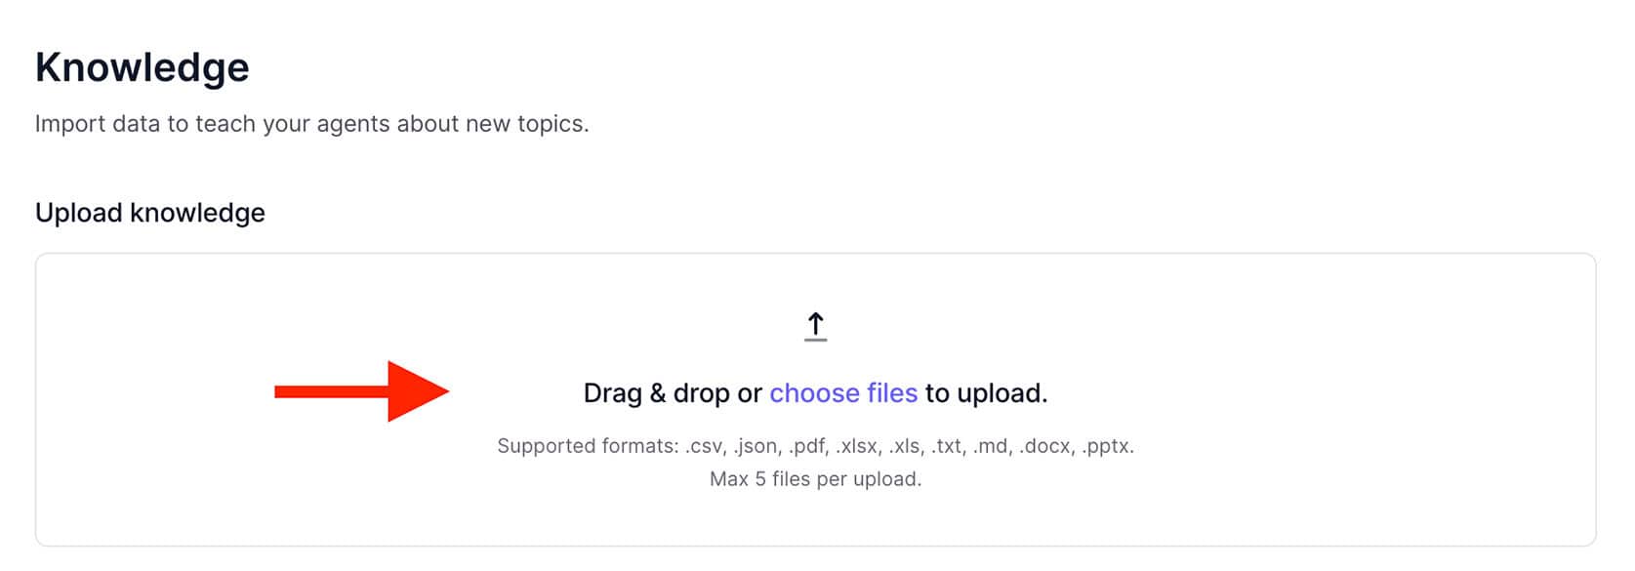Click the .docx format in the list

click(1045, 446)
